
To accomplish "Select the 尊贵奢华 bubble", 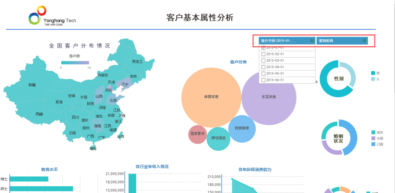I will [x=198, y=134].
